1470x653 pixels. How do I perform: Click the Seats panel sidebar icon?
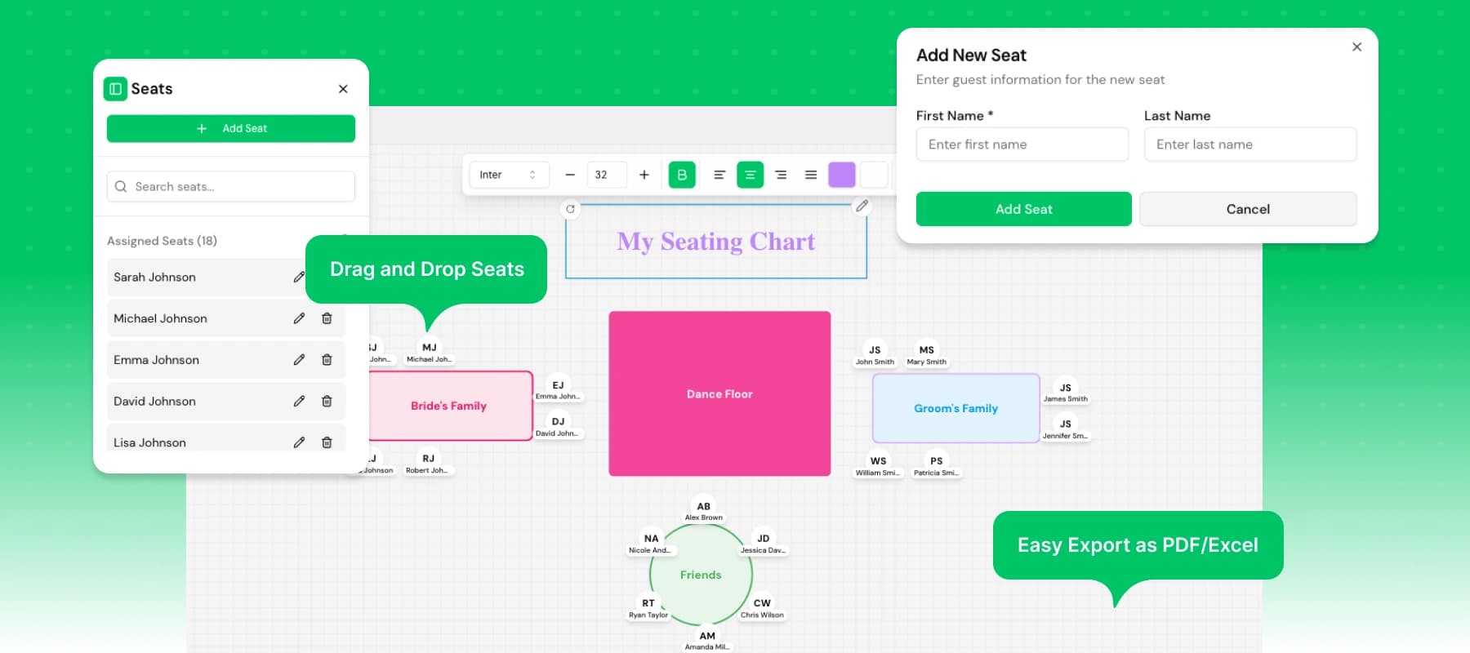115,89
